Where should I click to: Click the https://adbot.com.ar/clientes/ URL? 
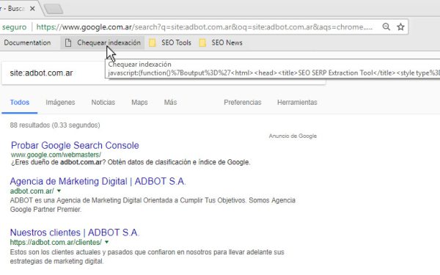(56, 242)
